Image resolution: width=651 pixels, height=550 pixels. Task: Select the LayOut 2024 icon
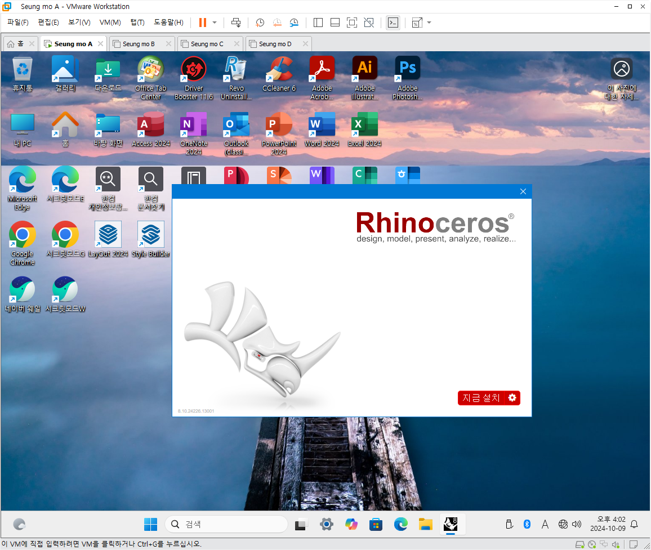[x=108, y=240]
